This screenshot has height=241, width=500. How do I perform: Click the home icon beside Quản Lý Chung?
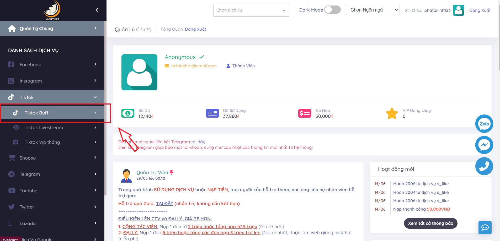pyautogui.click(x=12, y=29)
